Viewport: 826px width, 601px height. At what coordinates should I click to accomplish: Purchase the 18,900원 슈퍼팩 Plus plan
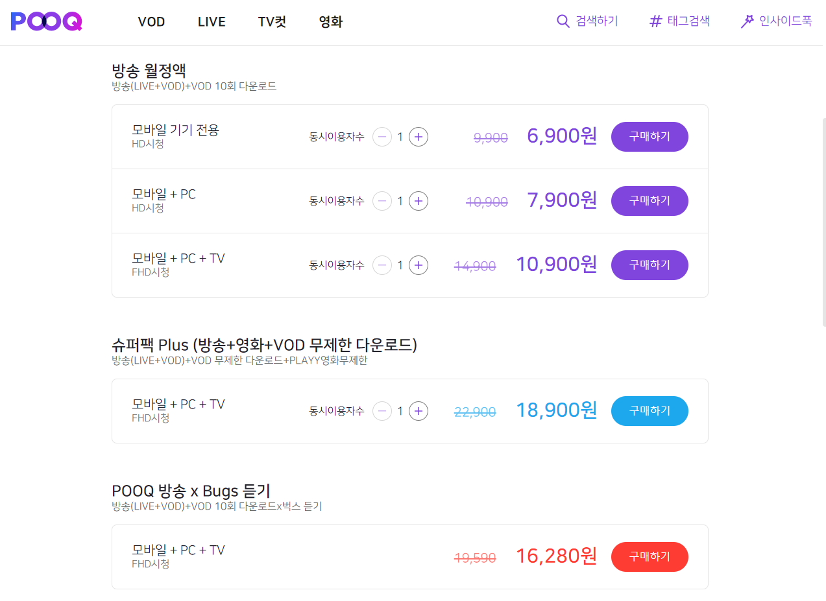click(650, 411)
